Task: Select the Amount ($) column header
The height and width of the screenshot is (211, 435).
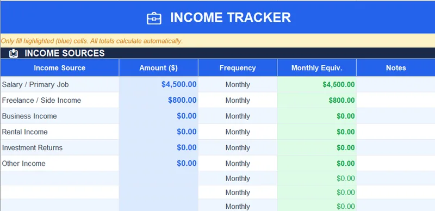Action: pyautogui.click(x=158, y=68)
